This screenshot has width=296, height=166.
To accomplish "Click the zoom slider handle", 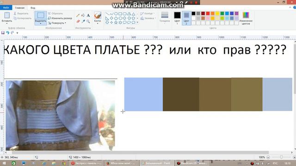I will pos(281,157).
